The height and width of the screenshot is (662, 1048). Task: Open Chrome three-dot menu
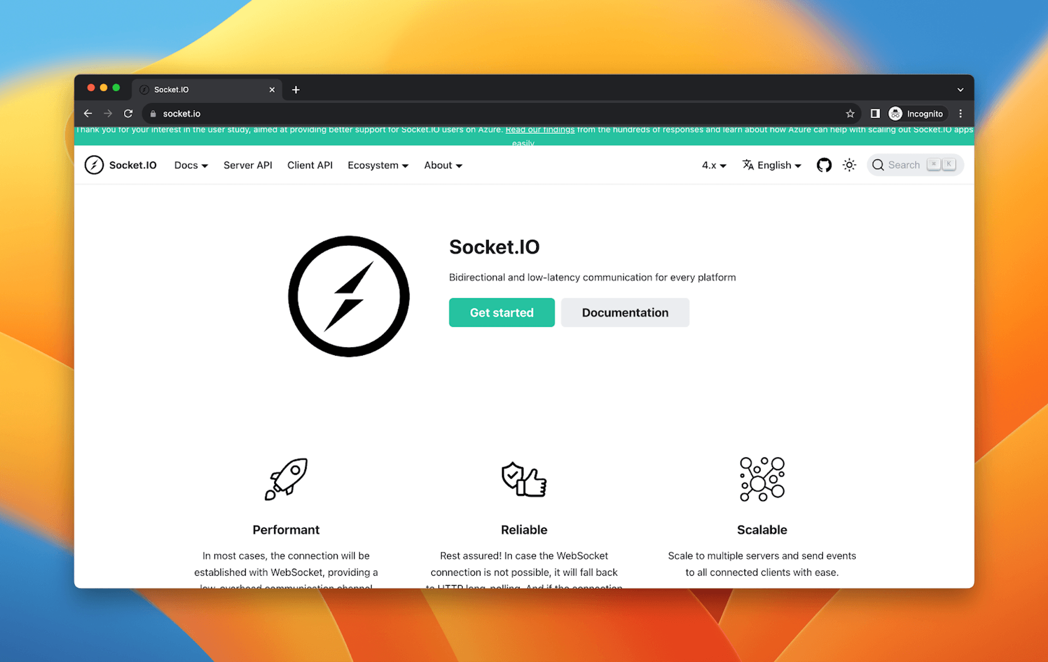click(x=960, y=114)
